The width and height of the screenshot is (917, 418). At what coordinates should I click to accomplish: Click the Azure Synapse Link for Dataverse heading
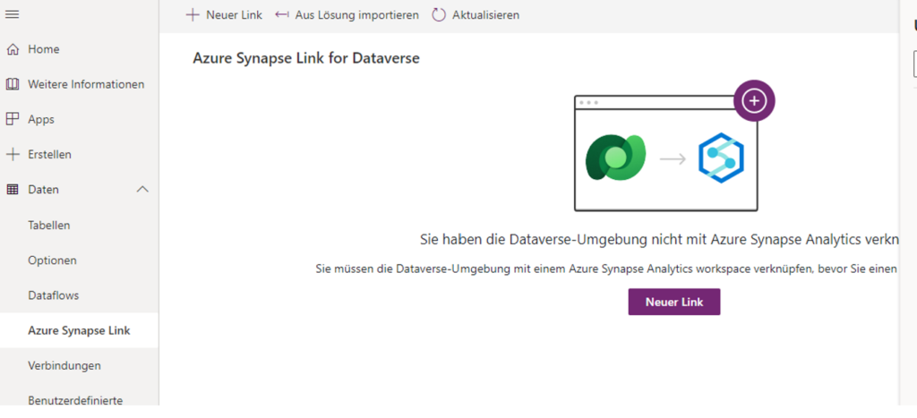[306, 58]
